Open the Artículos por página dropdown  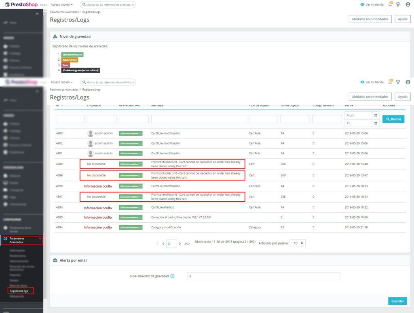click(299, 244)
